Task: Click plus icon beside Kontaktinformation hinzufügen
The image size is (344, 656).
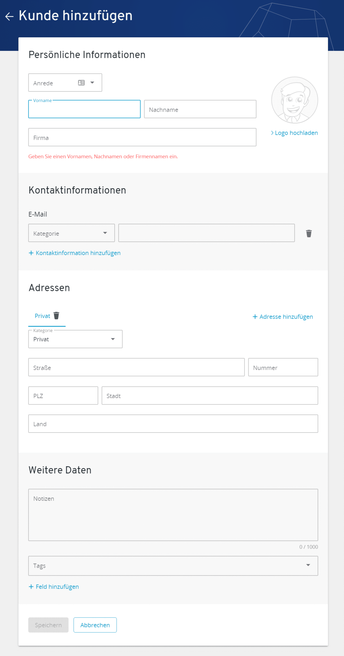Action: (x=31, y=253)
